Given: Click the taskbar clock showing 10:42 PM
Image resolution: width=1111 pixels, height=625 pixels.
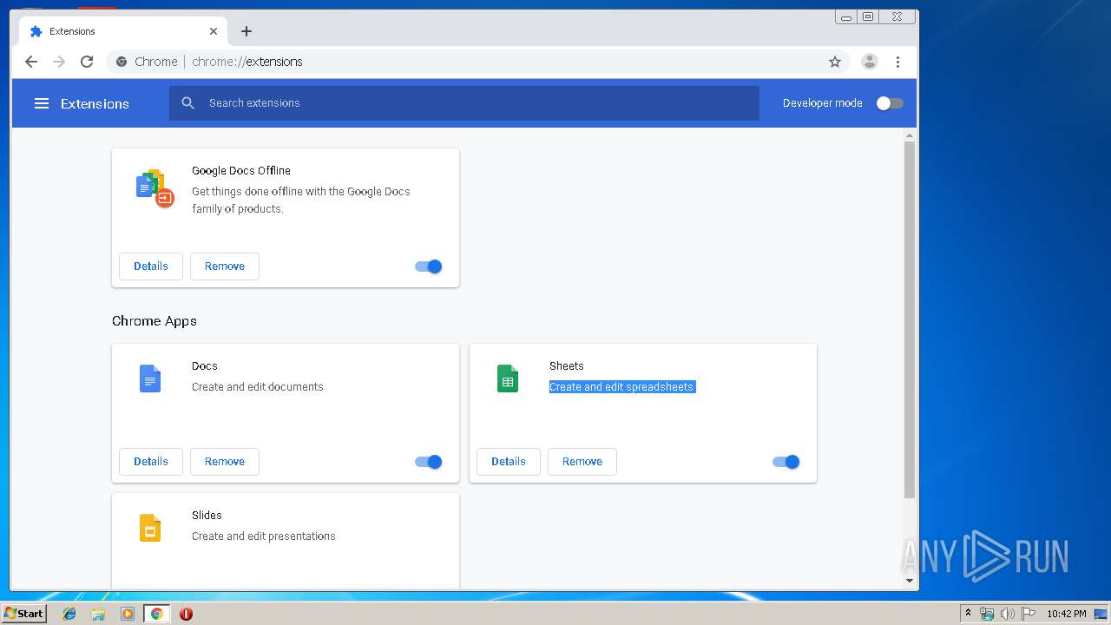Looking at the screenshot, I should click(x=1067, y=614).
